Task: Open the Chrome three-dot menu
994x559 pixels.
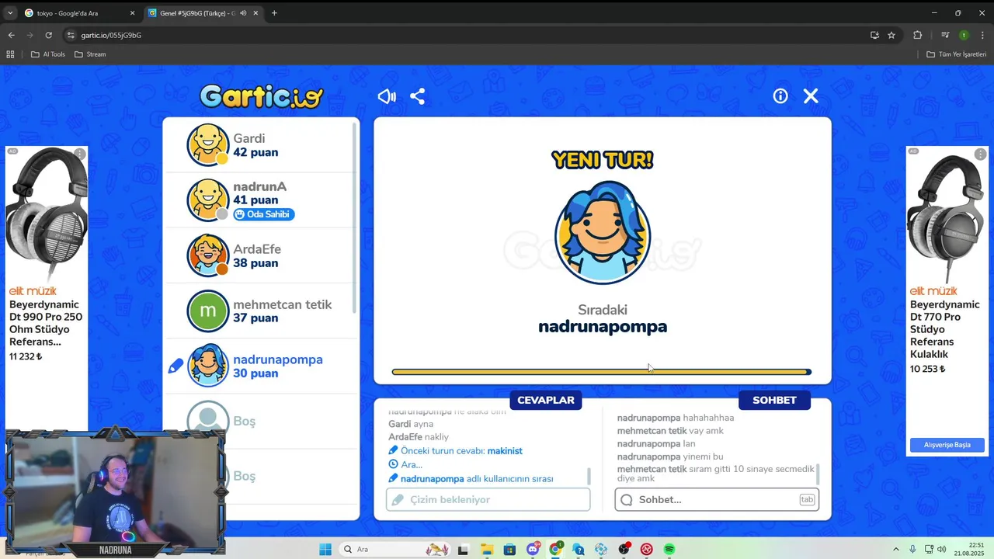Action: 983,35
